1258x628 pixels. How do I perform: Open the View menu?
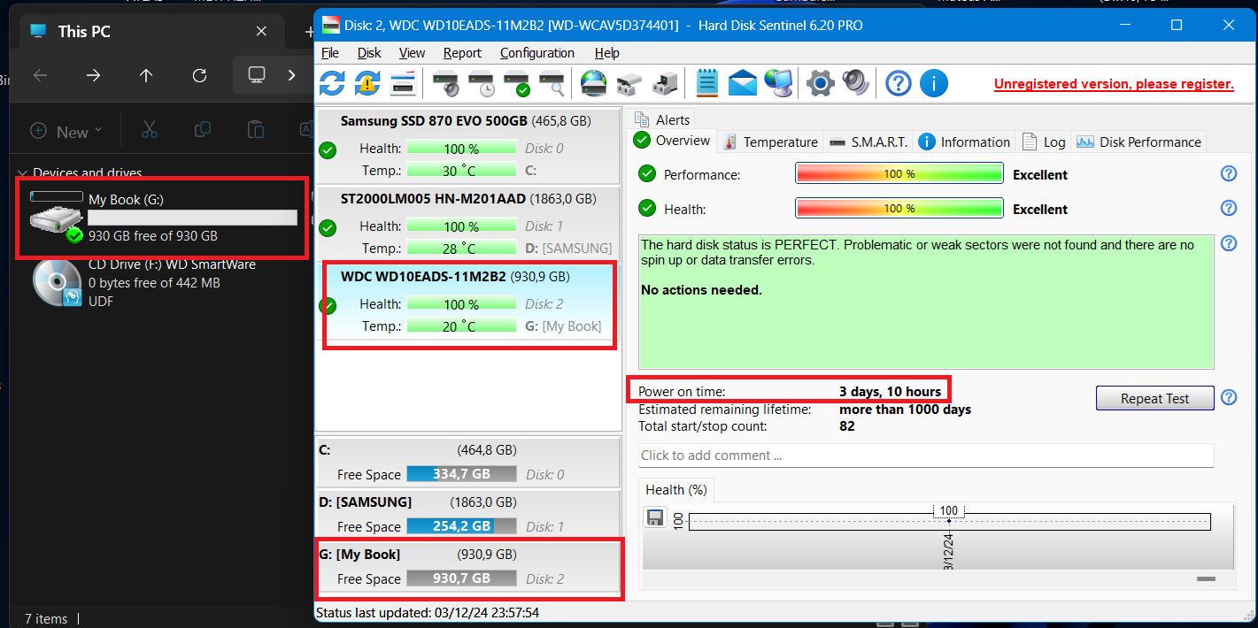click(x=413, y=53)
